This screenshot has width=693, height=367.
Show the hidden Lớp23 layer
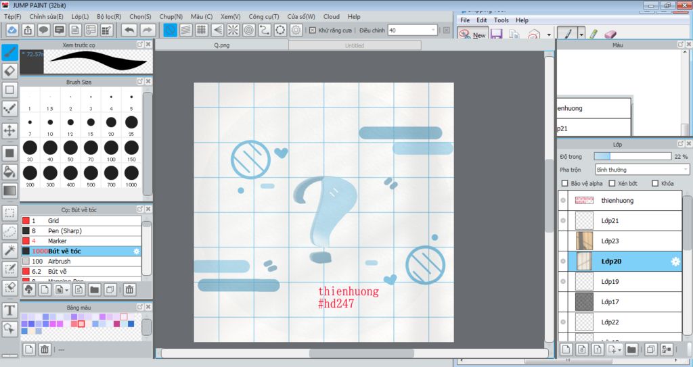(563, 241)
